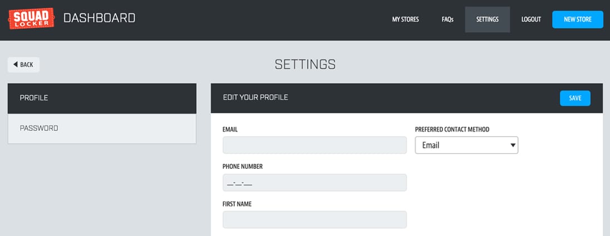Click into the PHONE NUMBER field
Image resolution: width=610 pixels, height=236 pixels.
[314, 183]
